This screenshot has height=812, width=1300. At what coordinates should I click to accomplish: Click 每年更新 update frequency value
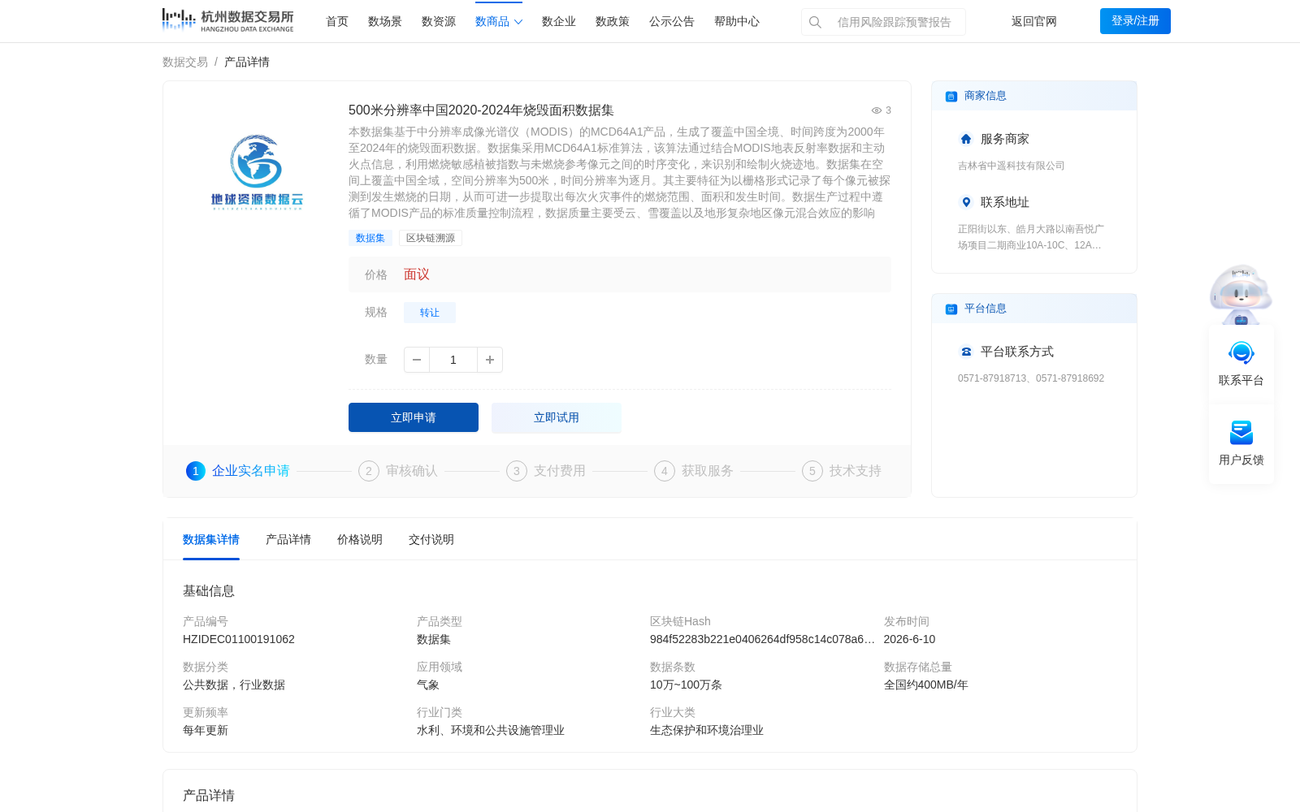tap(206, 730)
